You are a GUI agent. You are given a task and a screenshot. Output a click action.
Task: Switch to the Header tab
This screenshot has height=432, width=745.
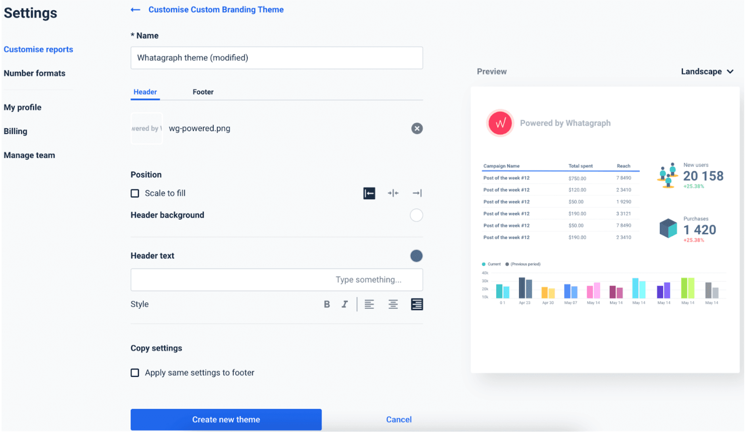145,92
